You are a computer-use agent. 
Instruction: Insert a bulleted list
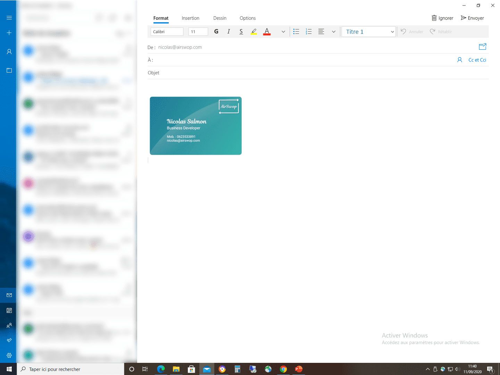click(296, 32)
